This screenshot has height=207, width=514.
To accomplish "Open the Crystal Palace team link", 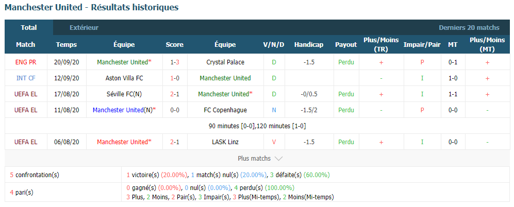I will pyautogui.click(x=225, y=62).
